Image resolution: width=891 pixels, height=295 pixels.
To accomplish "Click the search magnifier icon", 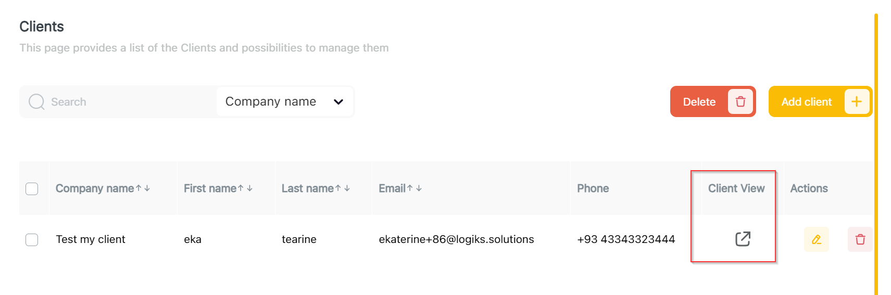I will point(36,101).
